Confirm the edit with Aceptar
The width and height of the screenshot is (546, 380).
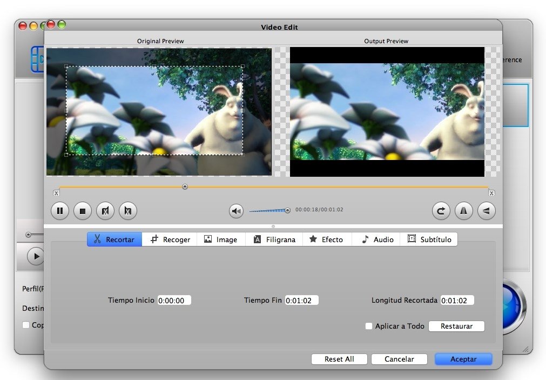click(x=463, y=359)
